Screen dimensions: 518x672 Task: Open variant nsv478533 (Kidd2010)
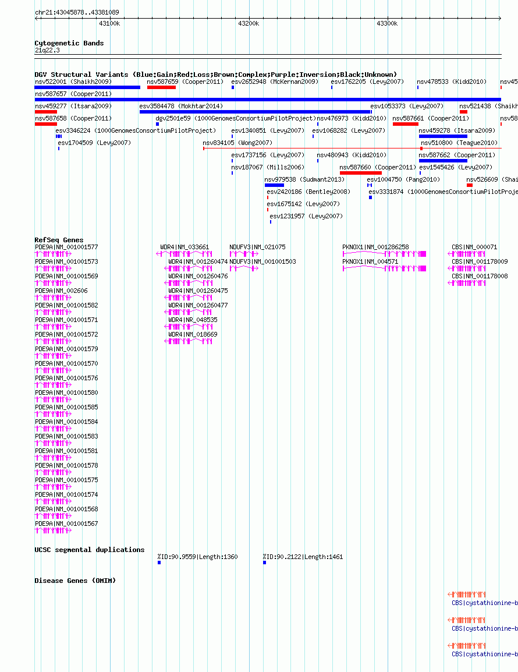click(452, 82)
